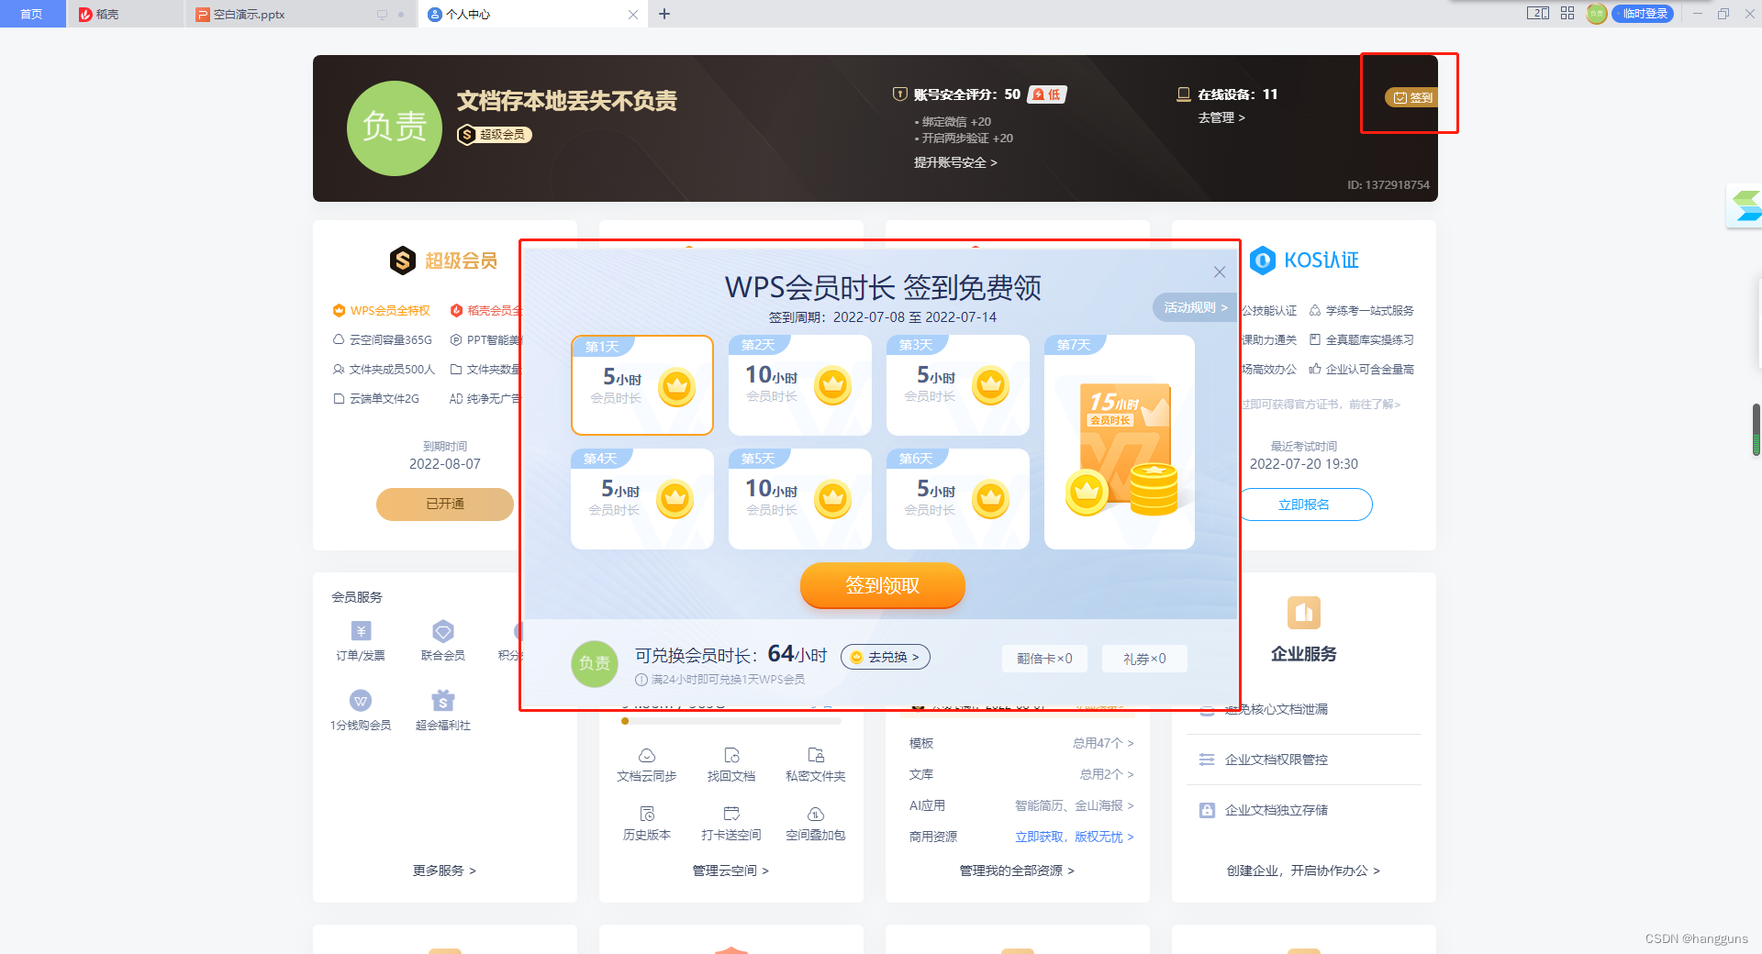Click the page vertical scrollbar thumb
The height and width of the screenshot is (954, 1762).
pos(1756,429)
